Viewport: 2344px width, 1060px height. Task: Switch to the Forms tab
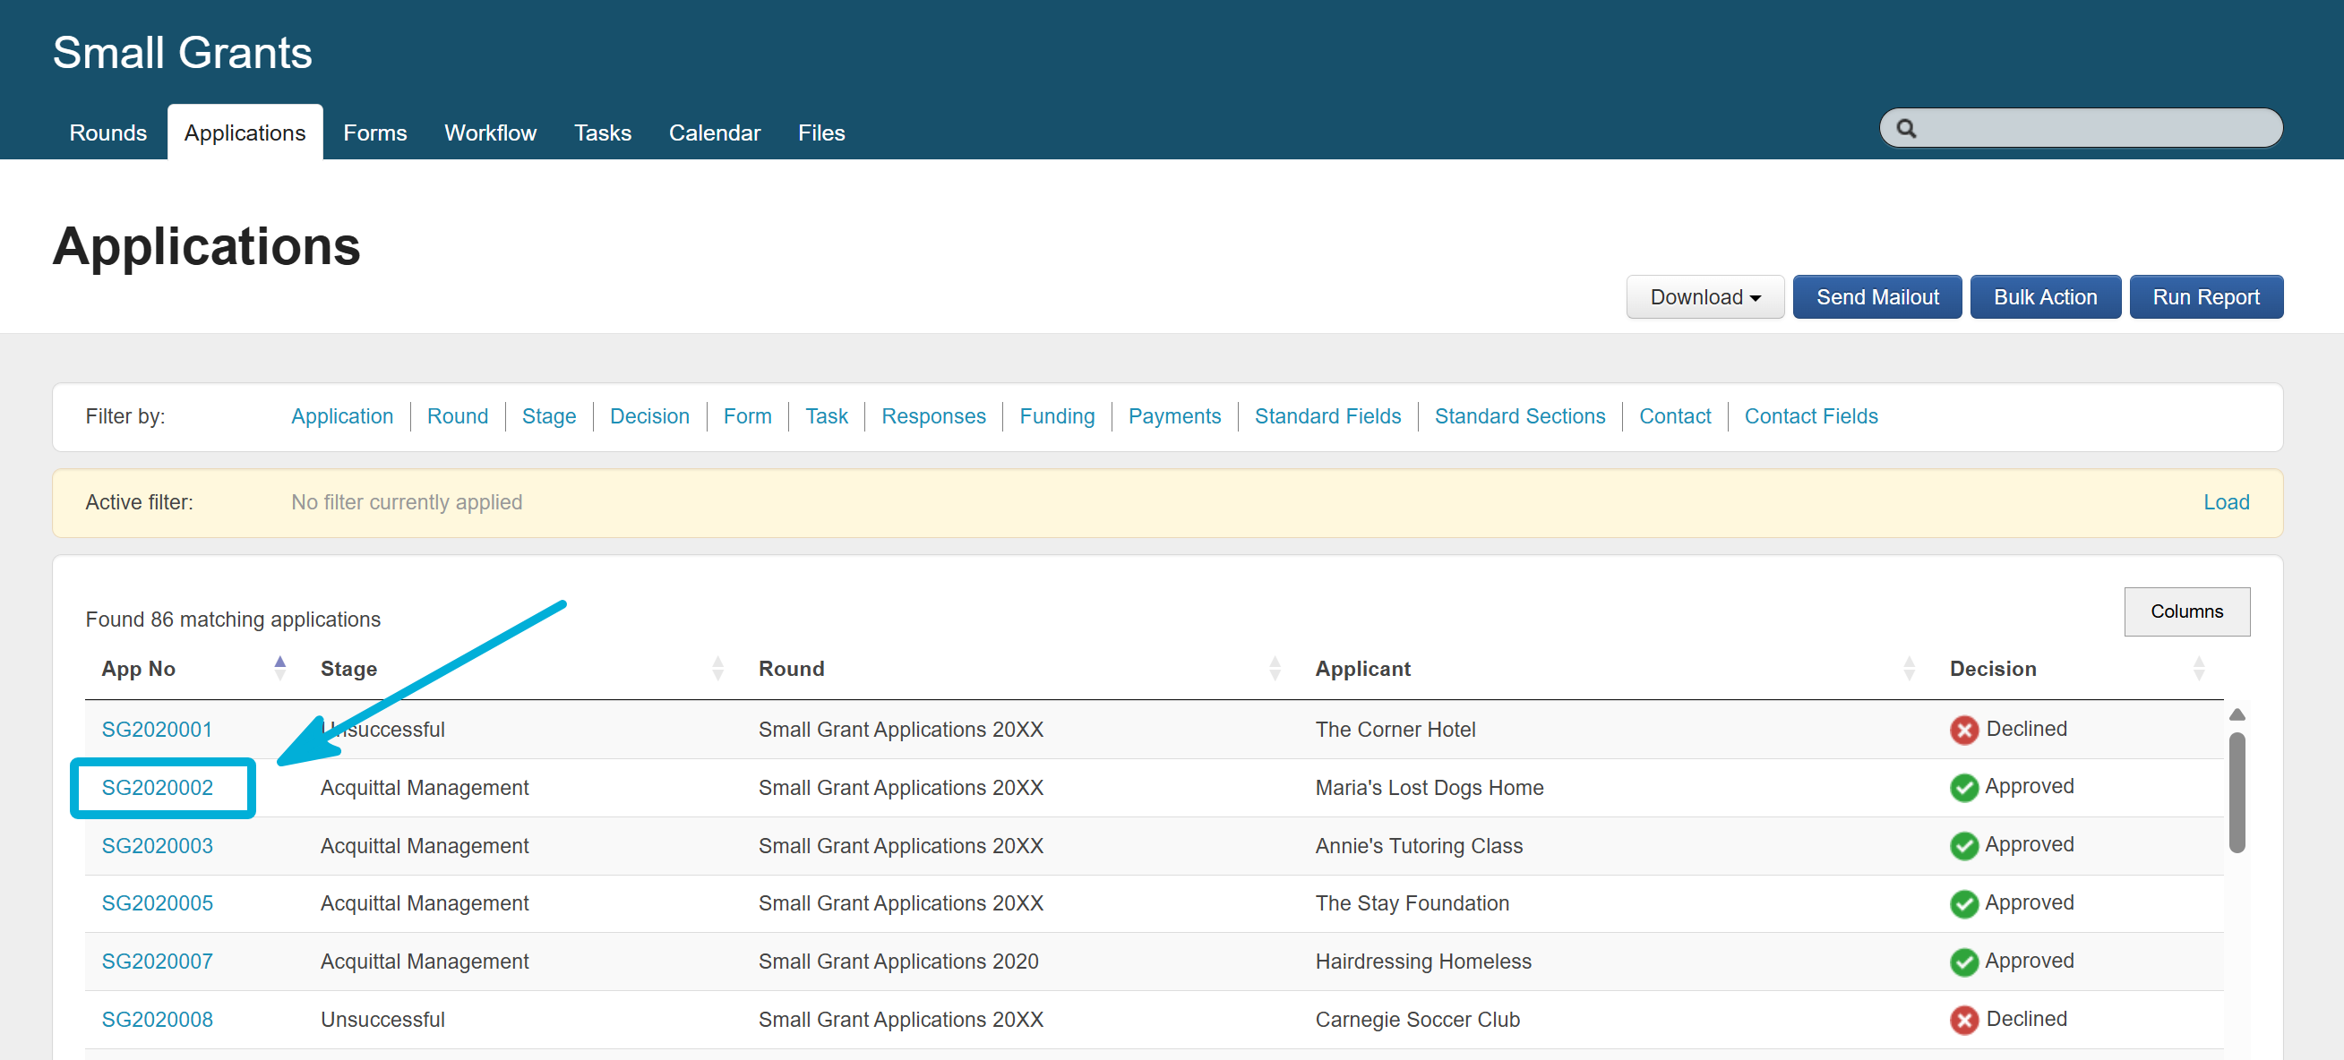(x=375, y=132)
